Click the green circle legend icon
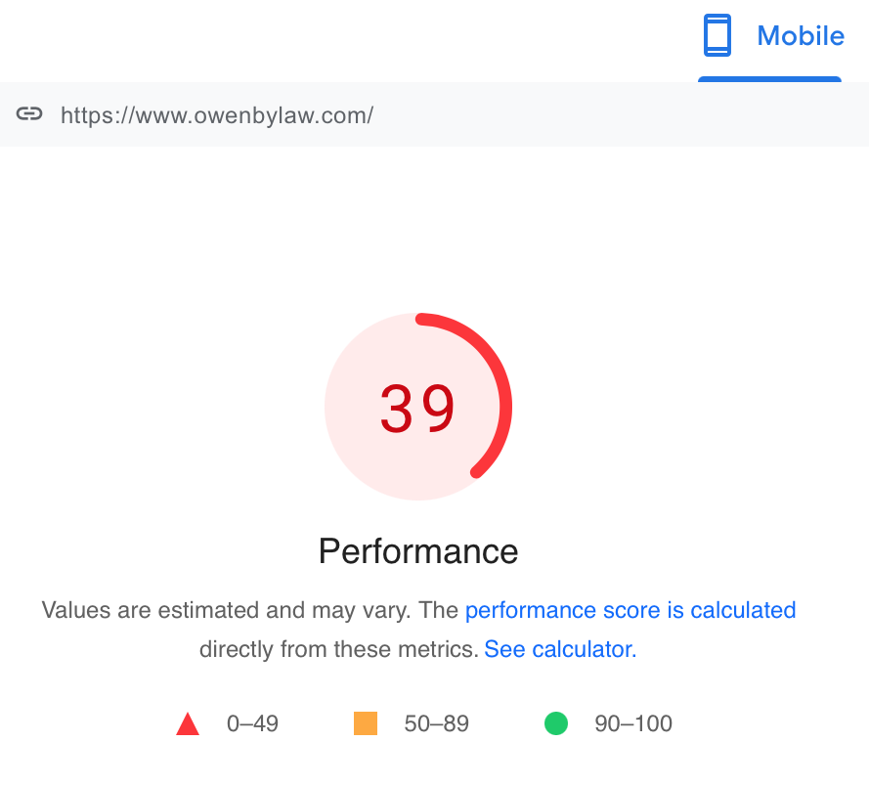The width and height of the screenshot is (869, 785). click(x=556, y=723)
